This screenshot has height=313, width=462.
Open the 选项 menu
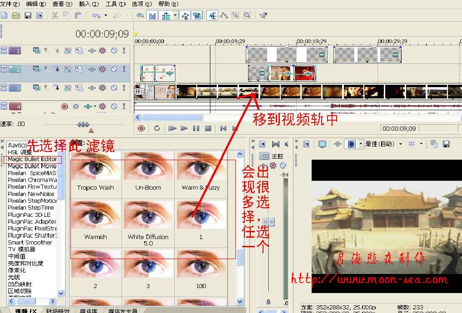[142, 4]
